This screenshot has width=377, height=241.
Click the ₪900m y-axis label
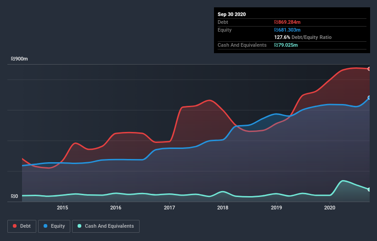click(x=19, y=59)
